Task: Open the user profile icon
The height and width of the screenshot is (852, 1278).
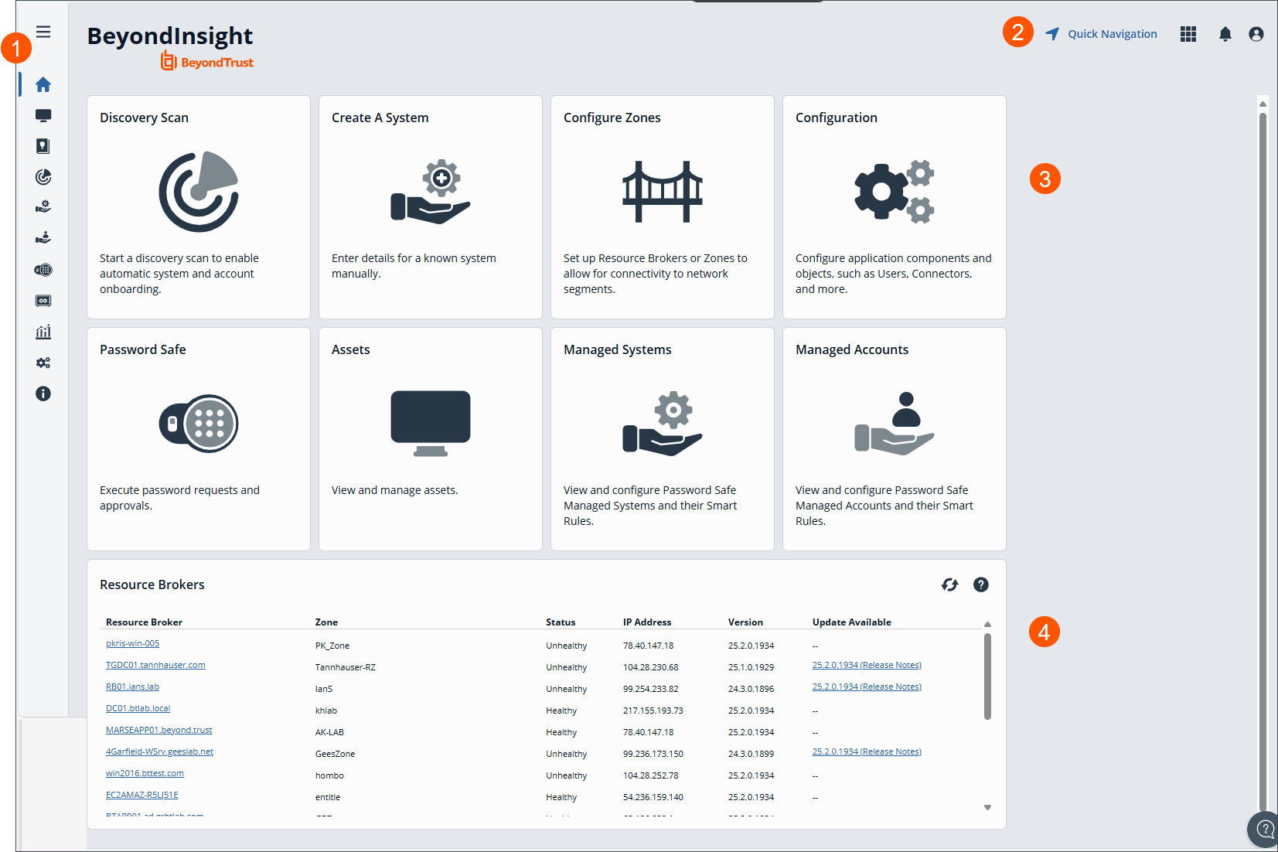Action: (x=1256, y=34)
